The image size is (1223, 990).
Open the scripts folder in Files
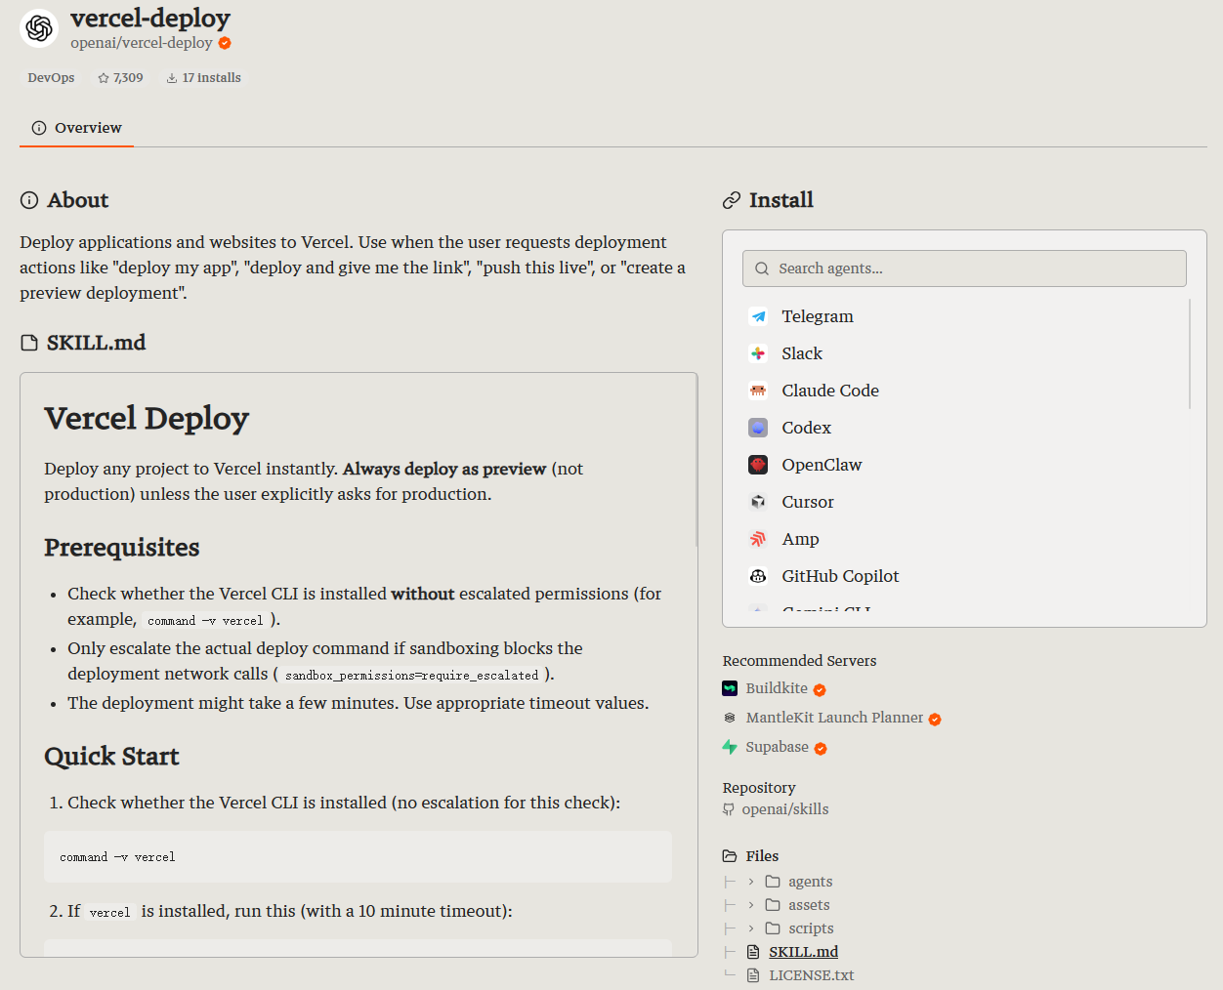811,928
